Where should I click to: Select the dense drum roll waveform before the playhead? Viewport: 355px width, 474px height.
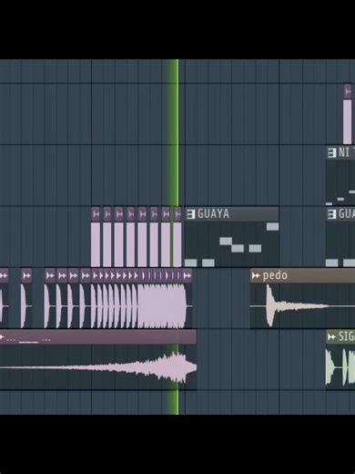(162, 306)
